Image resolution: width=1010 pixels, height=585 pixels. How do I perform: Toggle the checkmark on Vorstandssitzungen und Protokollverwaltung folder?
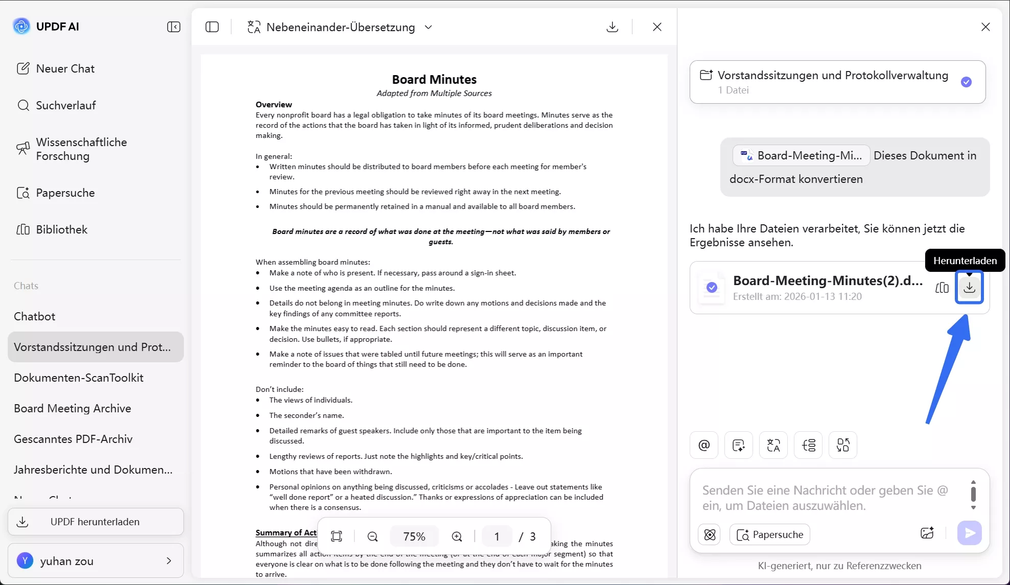966,82
